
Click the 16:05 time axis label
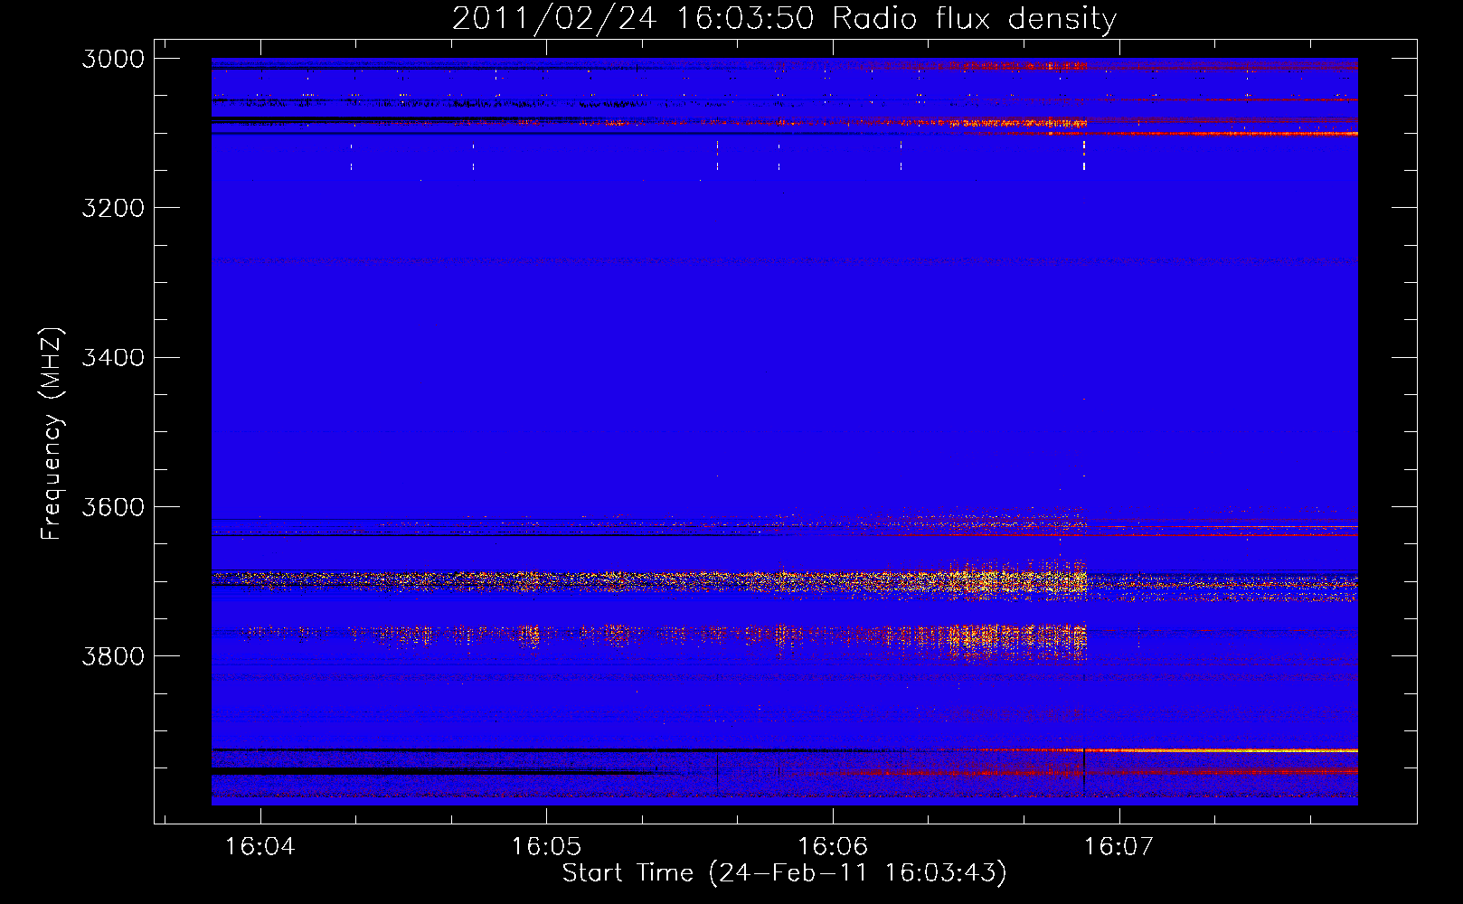point(546,846)
